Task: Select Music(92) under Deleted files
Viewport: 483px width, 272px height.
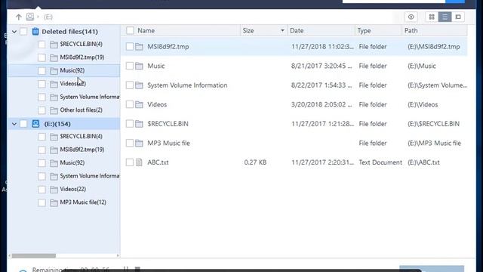Action: pyautogui.click(x=72, y=70)
